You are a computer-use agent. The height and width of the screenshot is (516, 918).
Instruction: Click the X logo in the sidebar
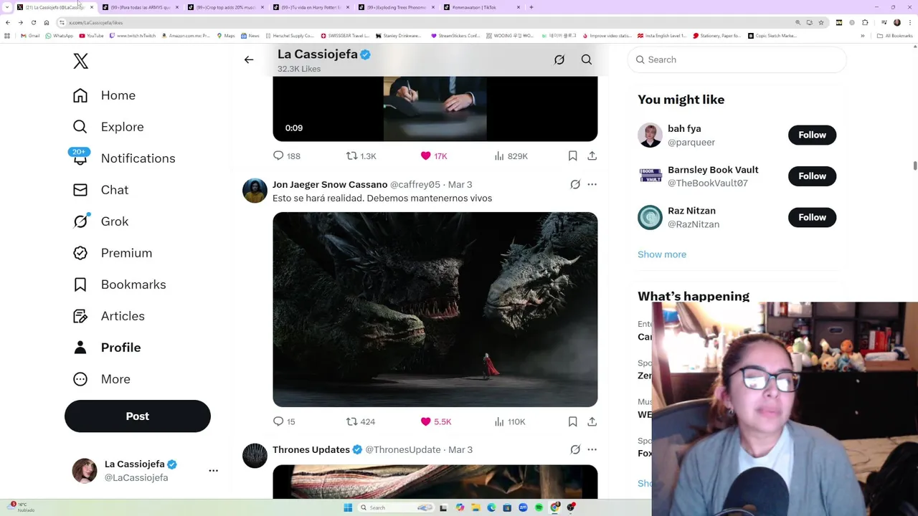point(80,61)
